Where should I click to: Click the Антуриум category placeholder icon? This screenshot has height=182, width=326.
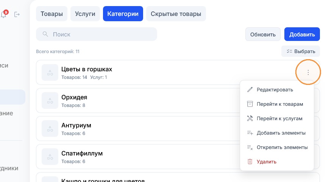[50, 129]
